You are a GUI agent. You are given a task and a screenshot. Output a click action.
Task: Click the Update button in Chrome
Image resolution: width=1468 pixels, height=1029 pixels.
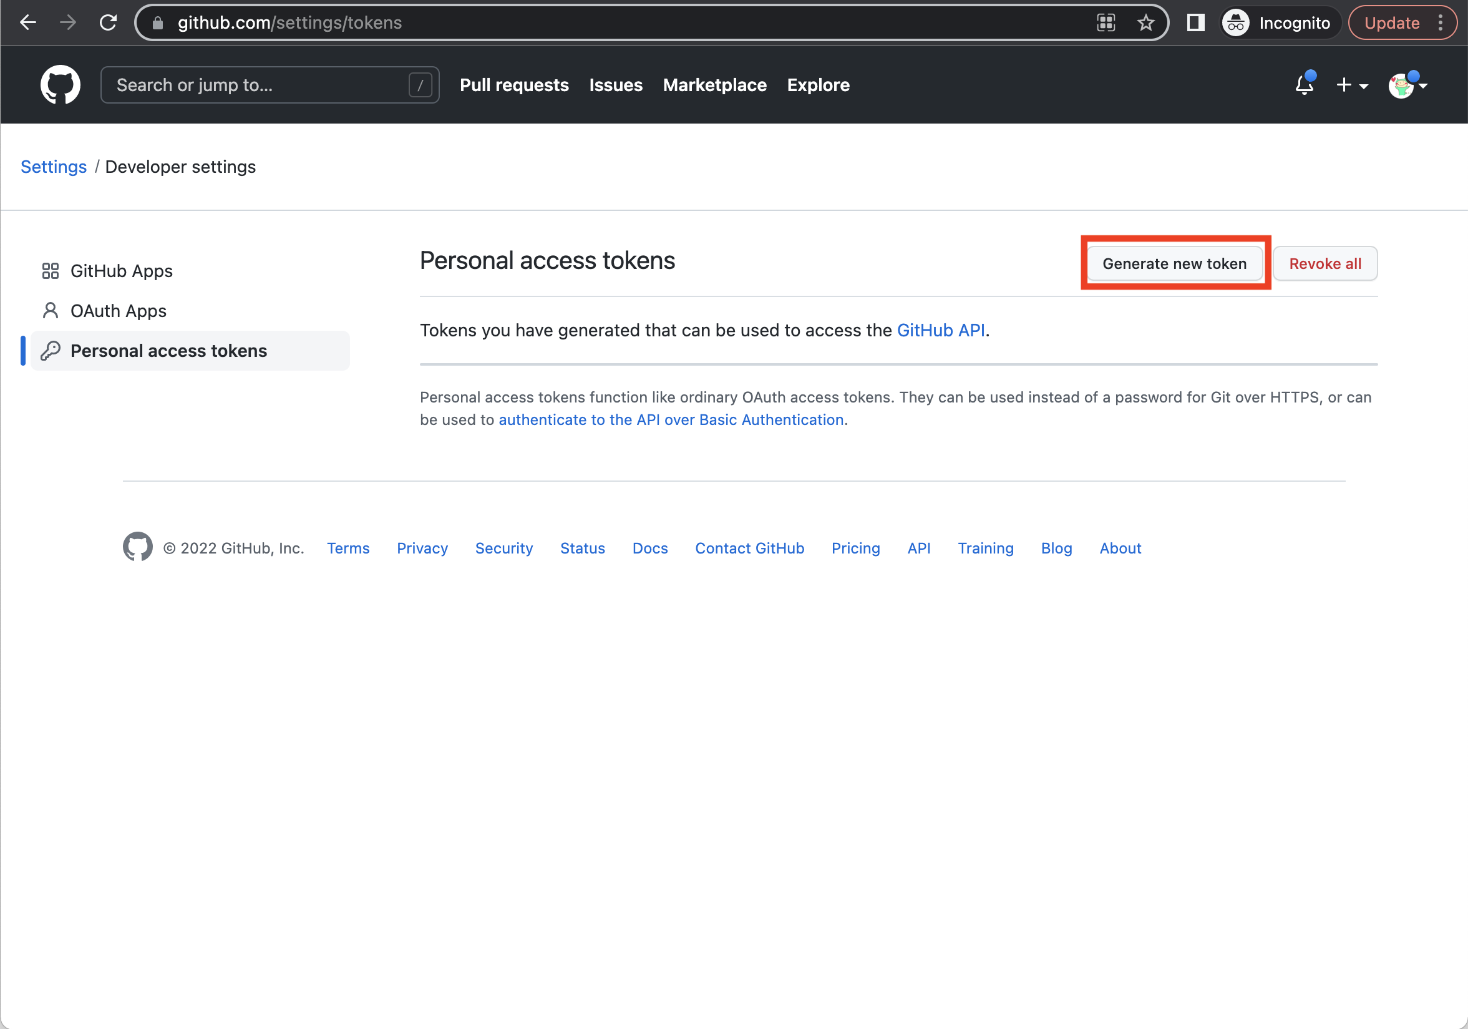click(x=1391, y=22)
